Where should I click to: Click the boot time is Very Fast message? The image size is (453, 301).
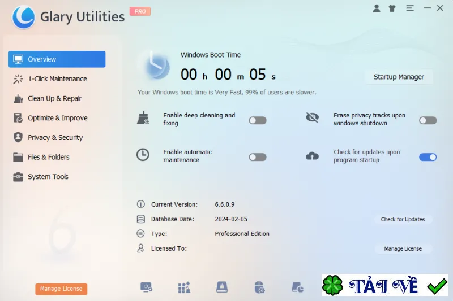(x=227, y=92)
